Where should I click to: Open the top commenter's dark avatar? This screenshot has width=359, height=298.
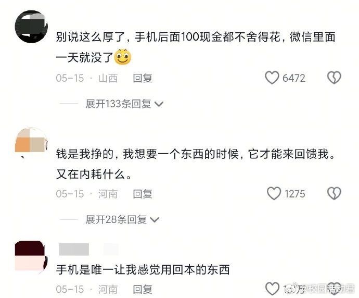pyautogui.click(x=31, y=27)
